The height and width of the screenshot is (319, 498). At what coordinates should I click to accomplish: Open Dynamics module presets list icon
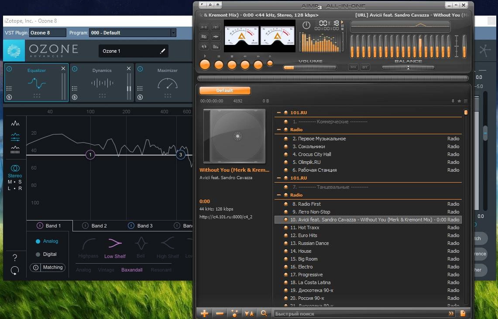tap(75, 88)
